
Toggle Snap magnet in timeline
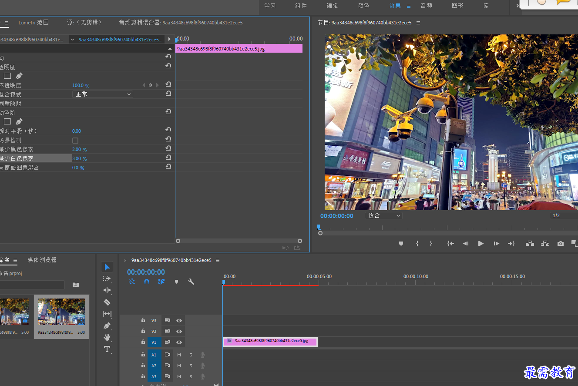147,282
